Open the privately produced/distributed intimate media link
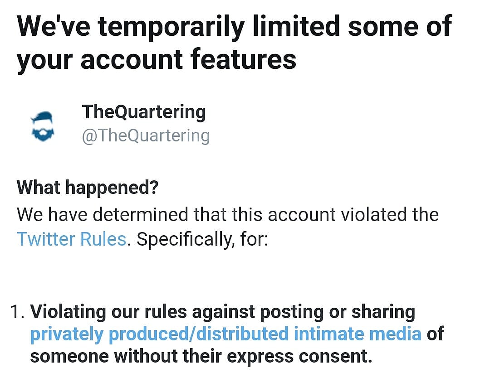Image resolution: width=490 pixels, height=392 pixels. (225, 334)
